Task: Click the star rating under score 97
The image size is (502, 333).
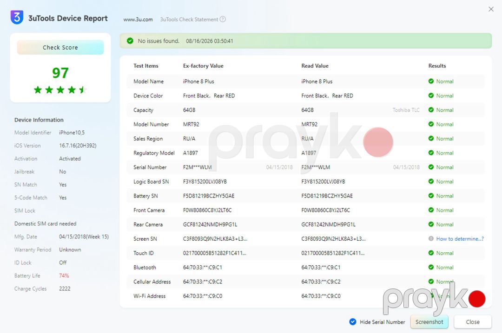Action: [60, 90]
